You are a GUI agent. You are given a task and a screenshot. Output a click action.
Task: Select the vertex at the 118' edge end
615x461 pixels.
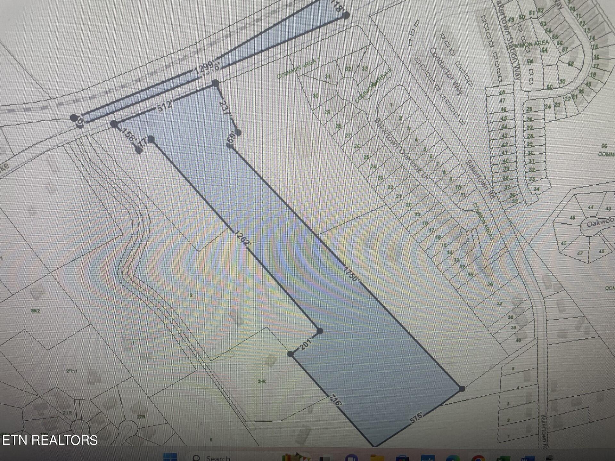click(x=345, y=15)
